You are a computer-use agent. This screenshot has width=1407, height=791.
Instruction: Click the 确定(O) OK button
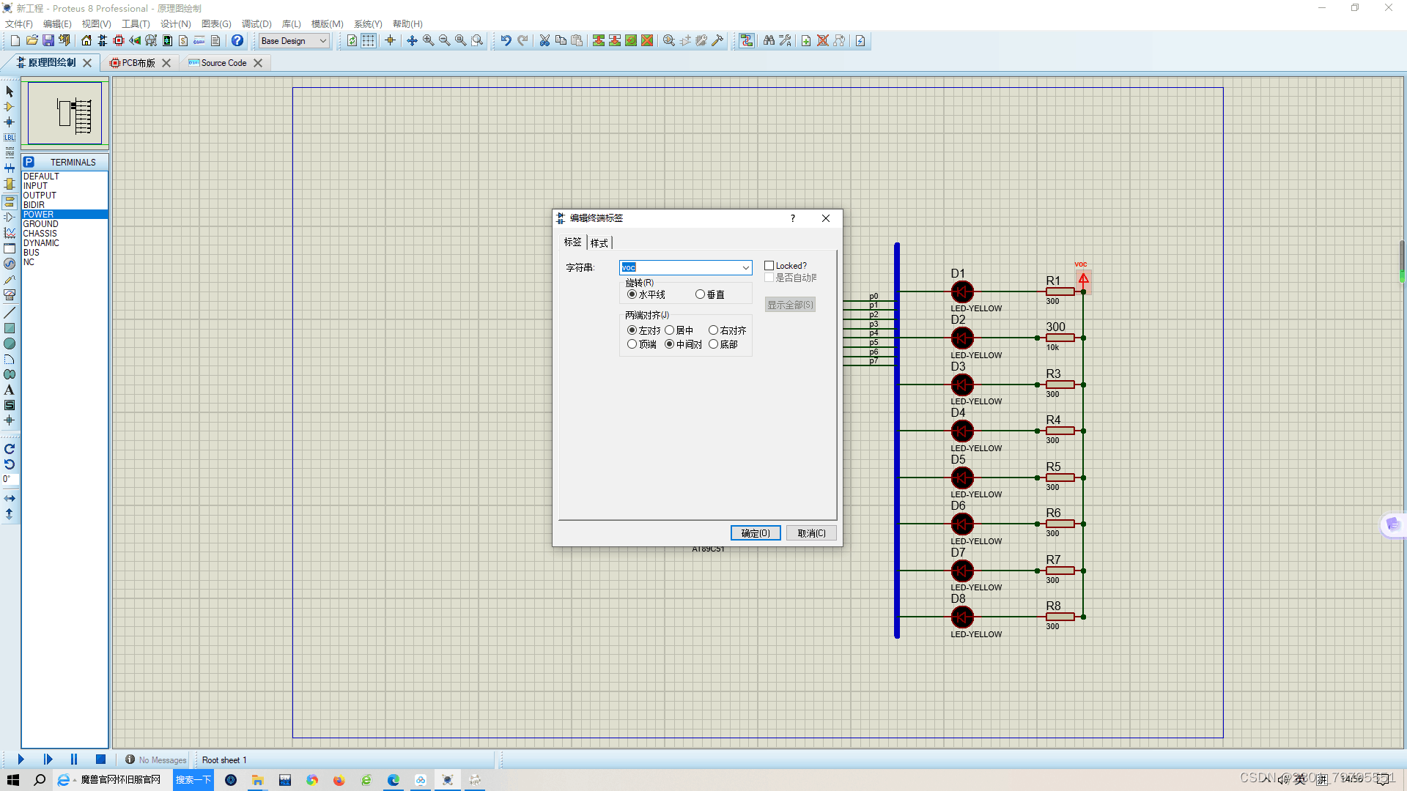[755, 533]
